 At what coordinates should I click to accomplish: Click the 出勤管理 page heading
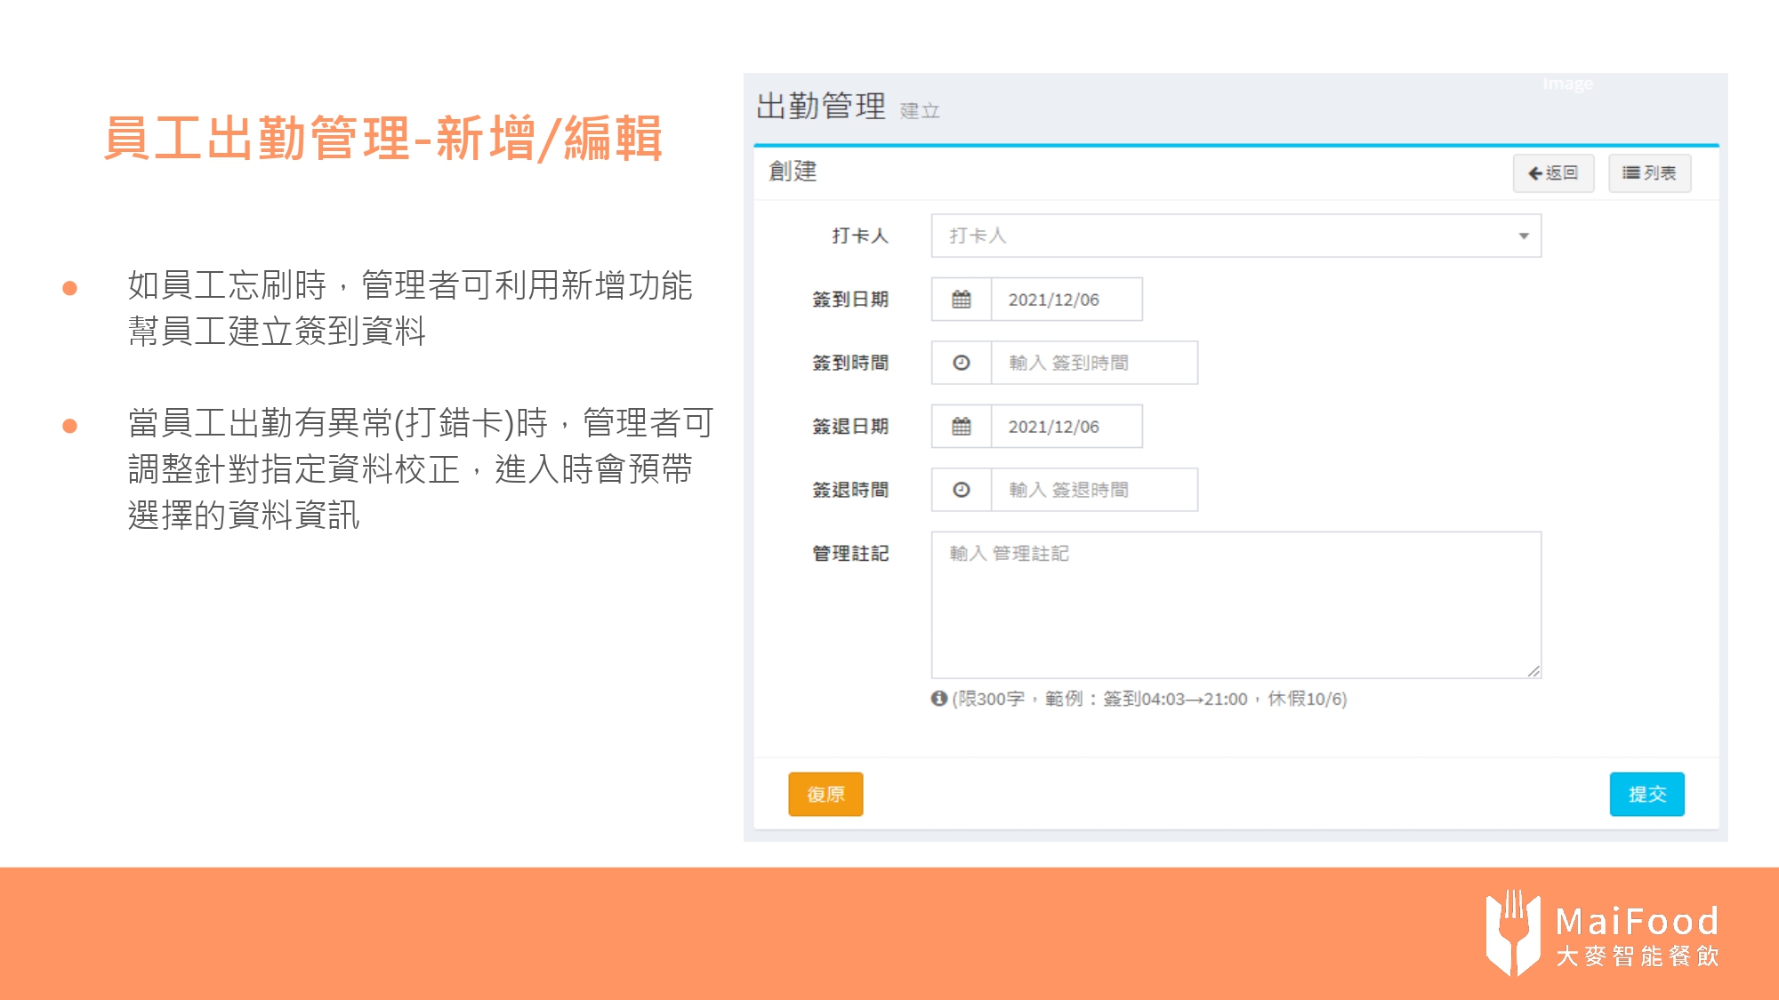coord(820,107)
